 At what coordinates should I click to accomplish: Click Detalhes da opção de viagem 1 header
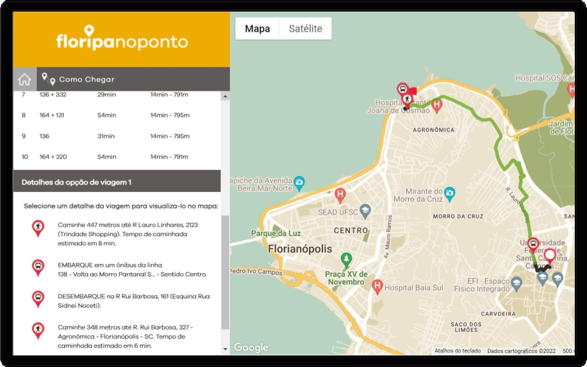(x=117, y=181)
